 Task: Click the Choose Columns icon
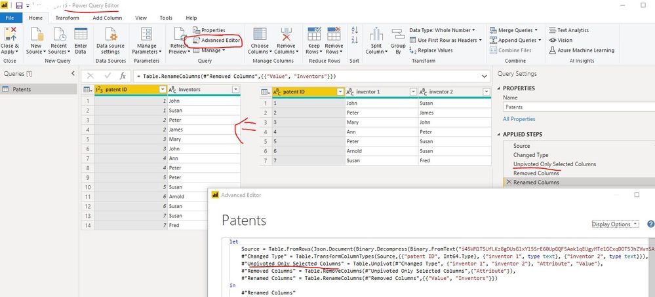(x=260, y=34)
